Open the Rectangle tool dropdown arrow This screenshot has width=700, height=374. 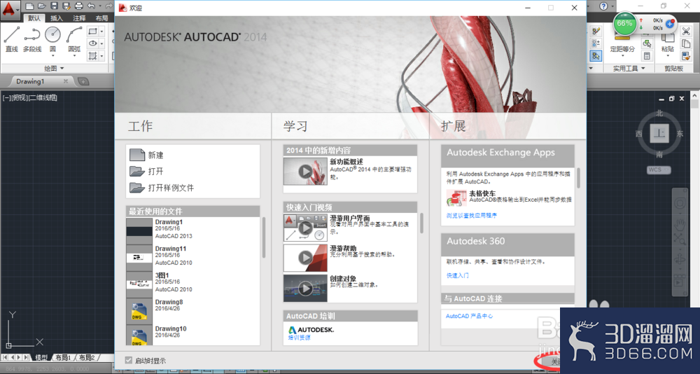point(101,32)
